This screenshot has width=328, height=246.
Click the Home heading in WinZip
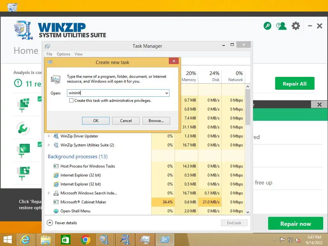coord(26,51)
